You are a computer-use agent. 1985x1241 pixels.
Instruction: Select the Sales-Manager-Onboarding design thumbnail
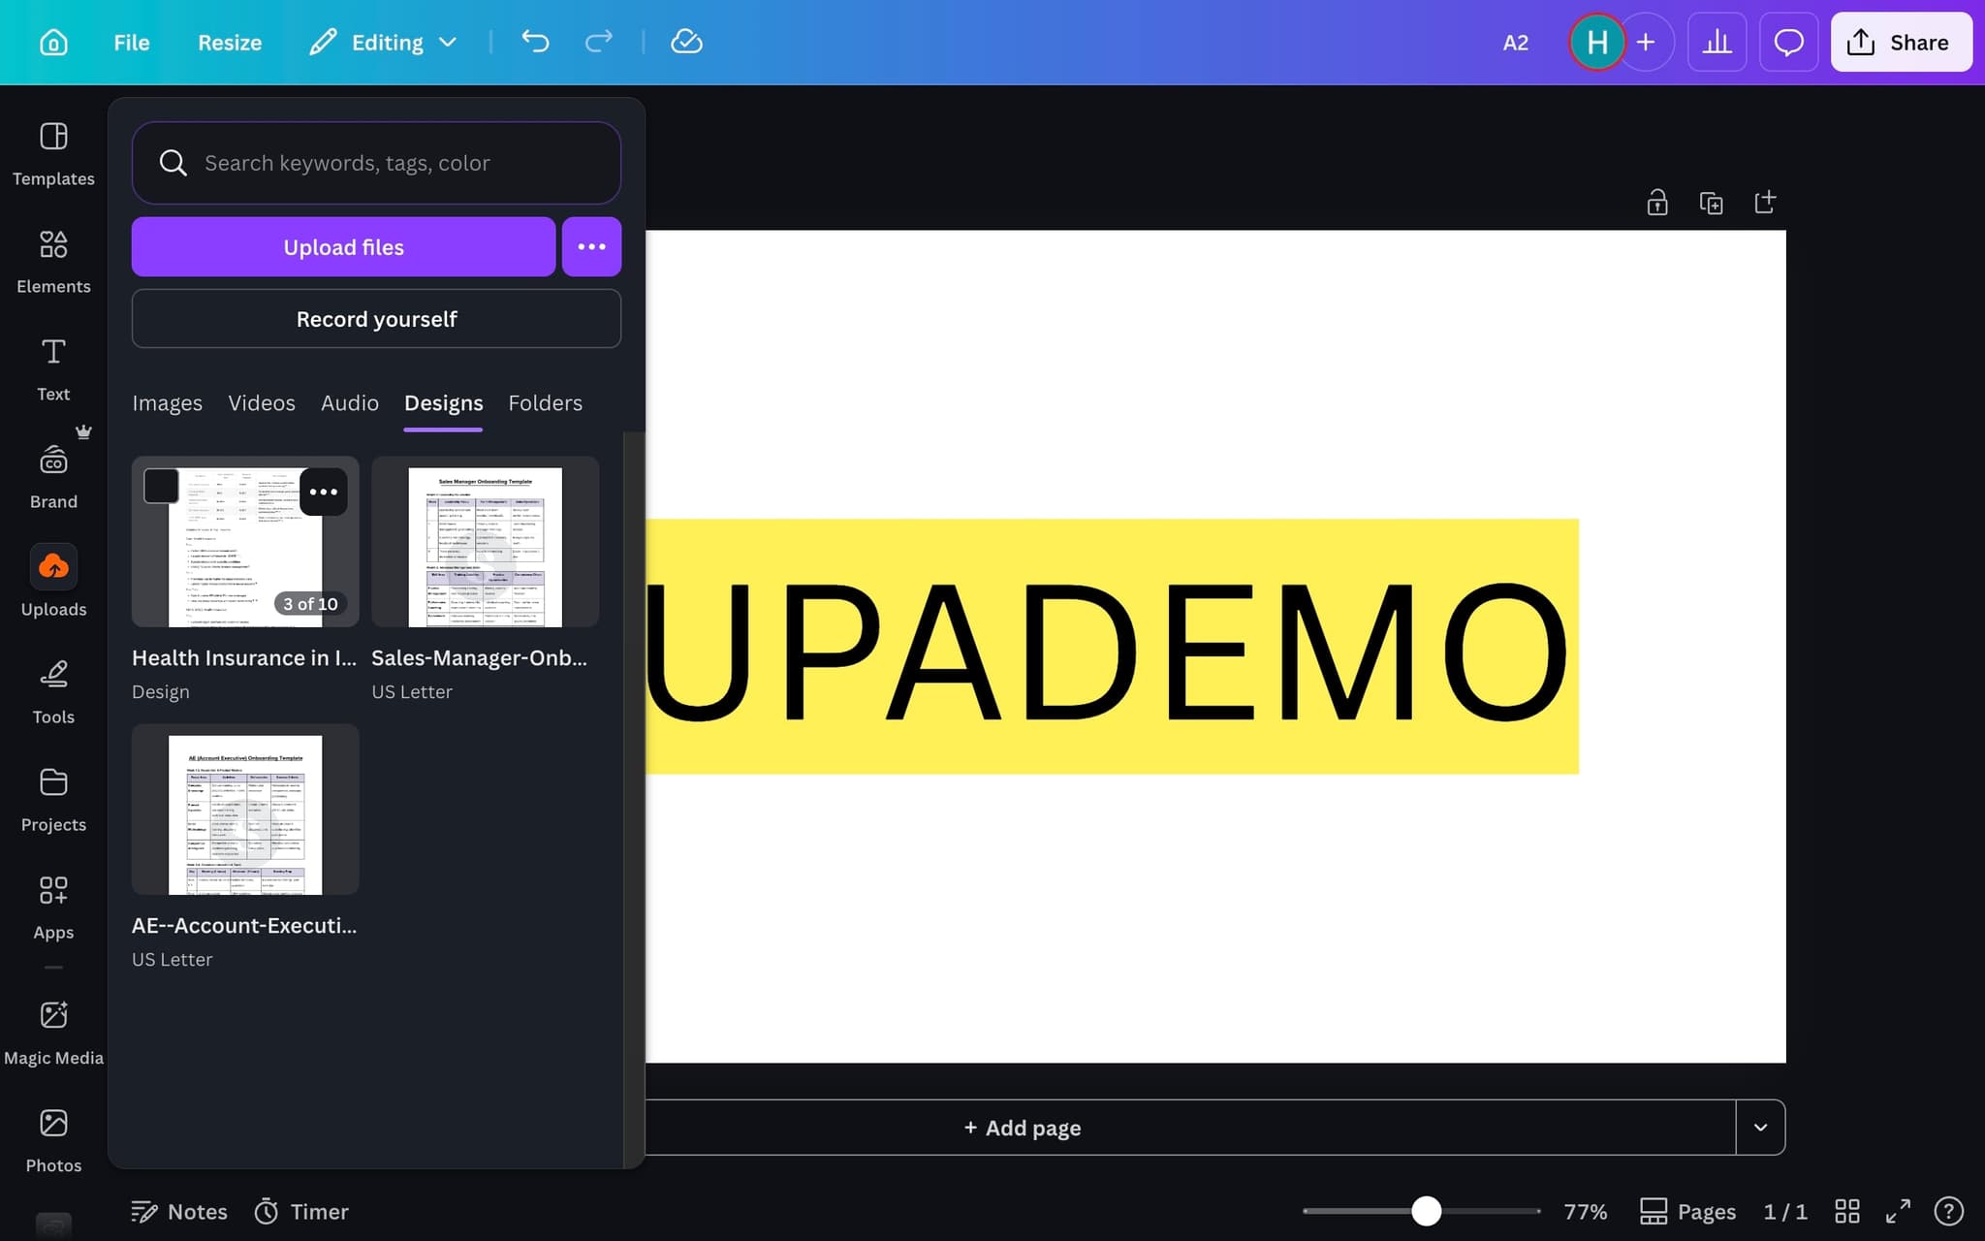[x=485, y=545]
